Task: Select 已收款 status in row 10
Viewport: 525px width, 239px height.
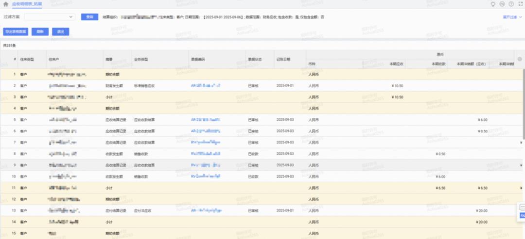Action: (253, 176)
